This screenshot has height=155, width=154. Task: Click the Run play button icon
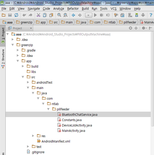click(95, 15)
